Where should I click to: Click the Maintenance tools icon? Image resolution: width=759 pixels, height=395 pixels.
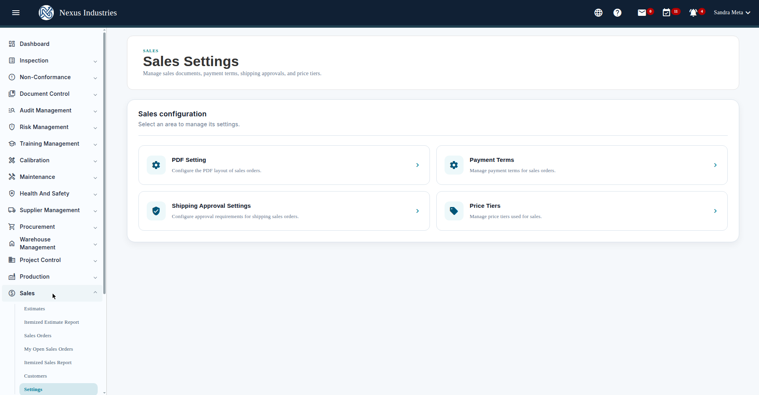(x=12, y=177)
